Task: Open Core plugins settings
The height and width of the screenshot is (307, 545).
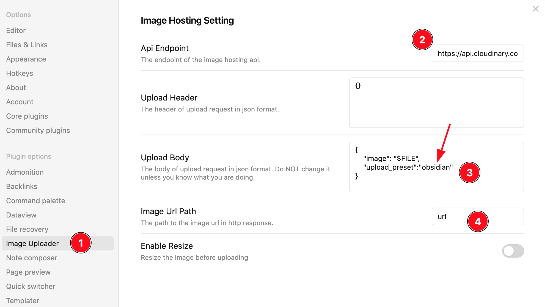Action: click(27, 116)
